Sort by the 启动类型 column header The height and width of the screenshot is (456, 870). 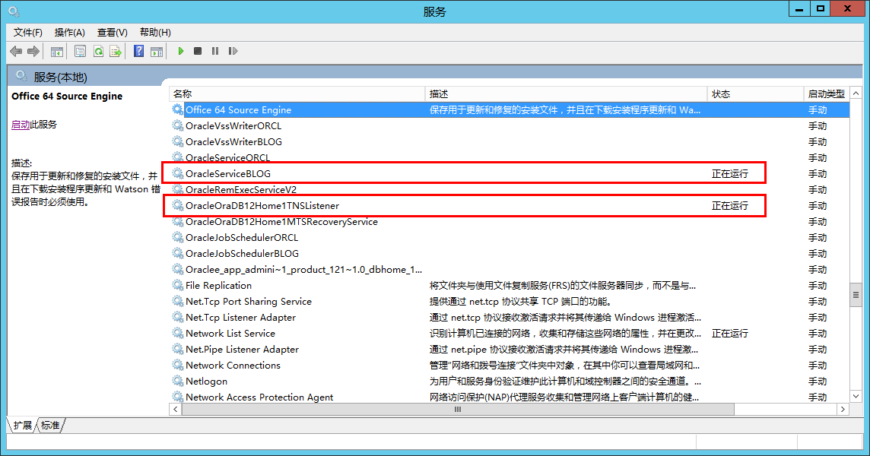point(827,94)
